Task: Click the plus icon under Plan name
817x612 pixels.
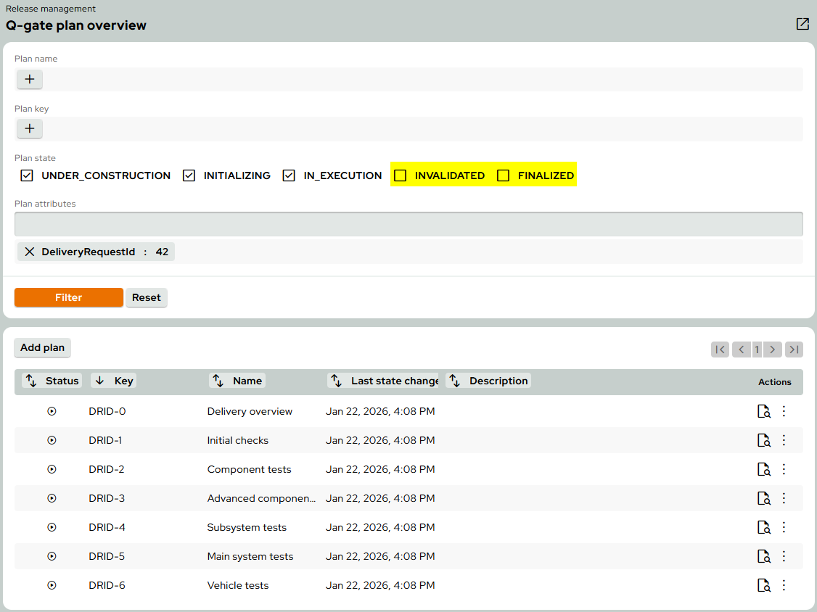Action: pyautogui.click(x=30, y=79)
